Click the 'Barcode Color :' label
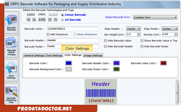 [x=39, y=63]
